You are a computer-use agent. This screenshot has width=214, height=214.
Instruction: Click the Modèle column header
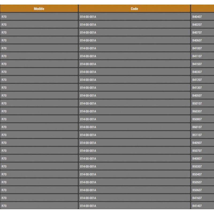coord(39,9)
